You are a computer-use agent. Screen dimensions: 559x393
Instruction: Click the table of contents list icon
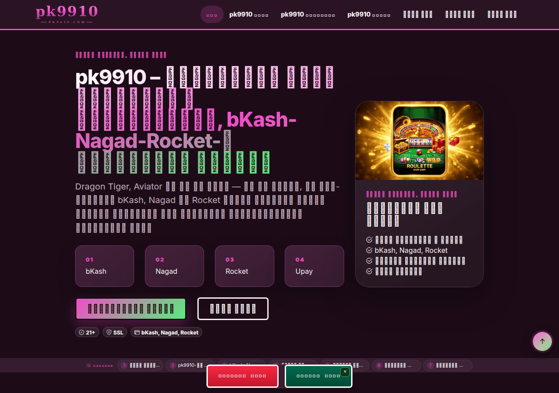pyautogui.click(x=89, y=365)
